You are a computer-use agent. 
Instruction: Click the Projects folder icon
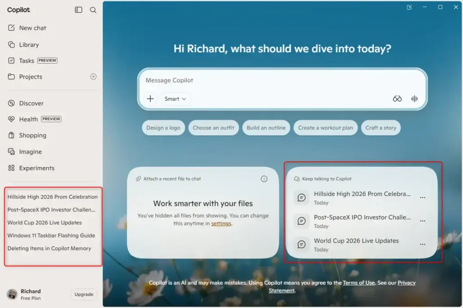point(11,77)
